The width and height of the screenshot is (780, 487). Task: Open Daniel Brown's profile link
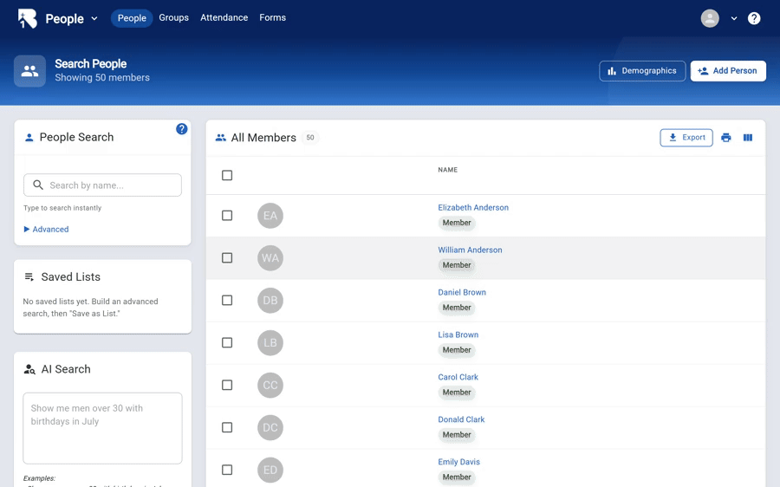[x=462, y=293]
